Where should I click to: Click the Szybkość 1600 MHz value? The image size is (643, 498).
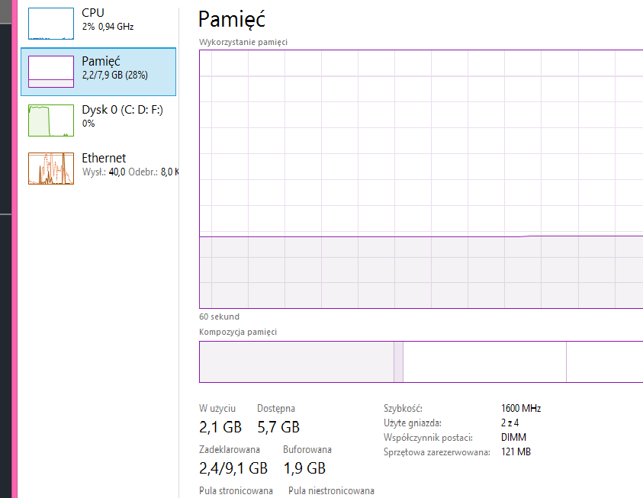coord(521,408)
